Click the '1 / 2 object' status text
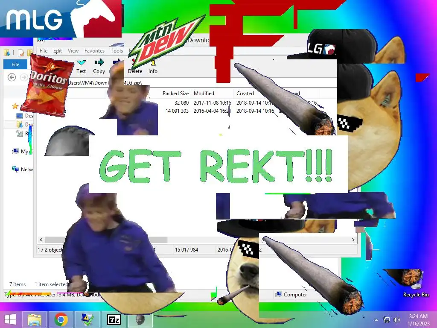Image resolution: width=437 pixels, height=328 pixels. 50,249
